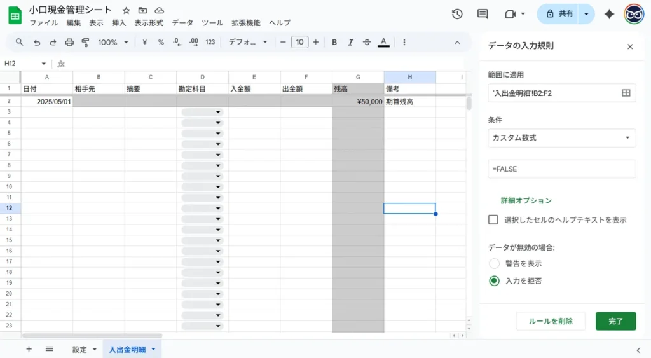Open the データ menu
Image resolution: width=651 pixels, height=358 pixels.
pyautogui.click(x=182, y=23)
